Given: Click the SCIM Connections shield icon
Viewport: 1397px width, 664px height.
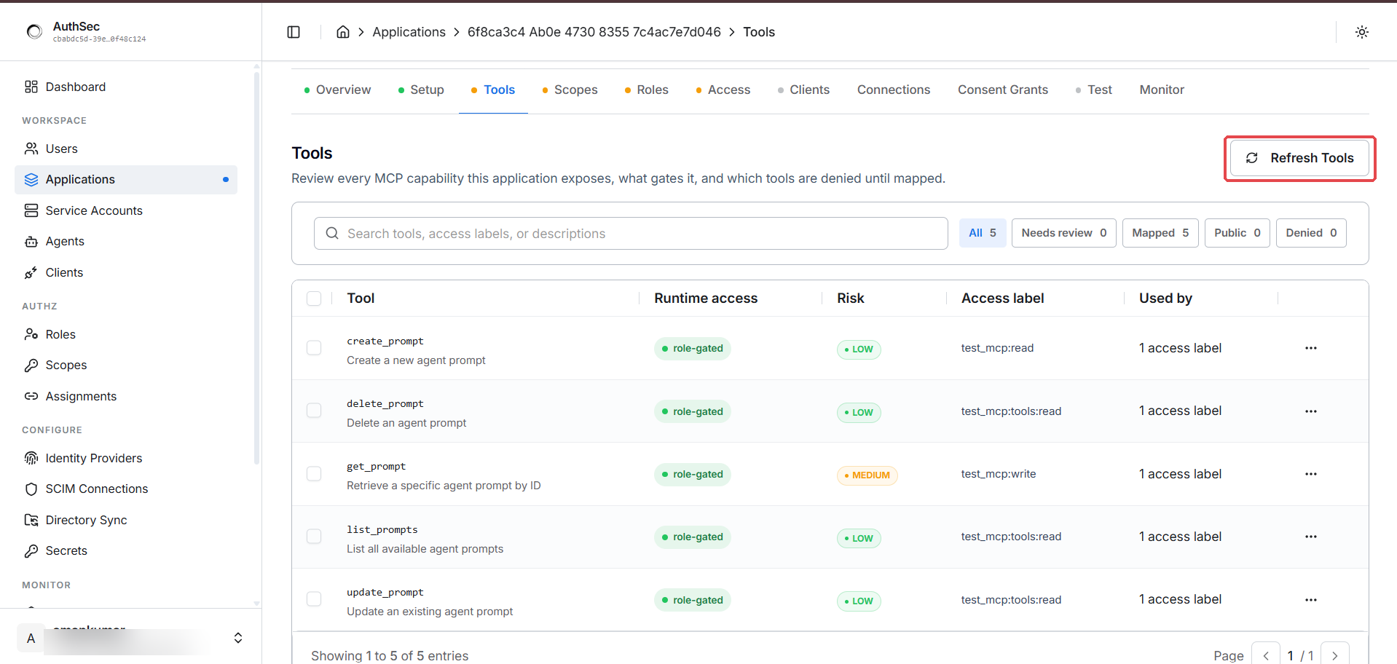Looking at the screenshot, I should coord(31,489).
